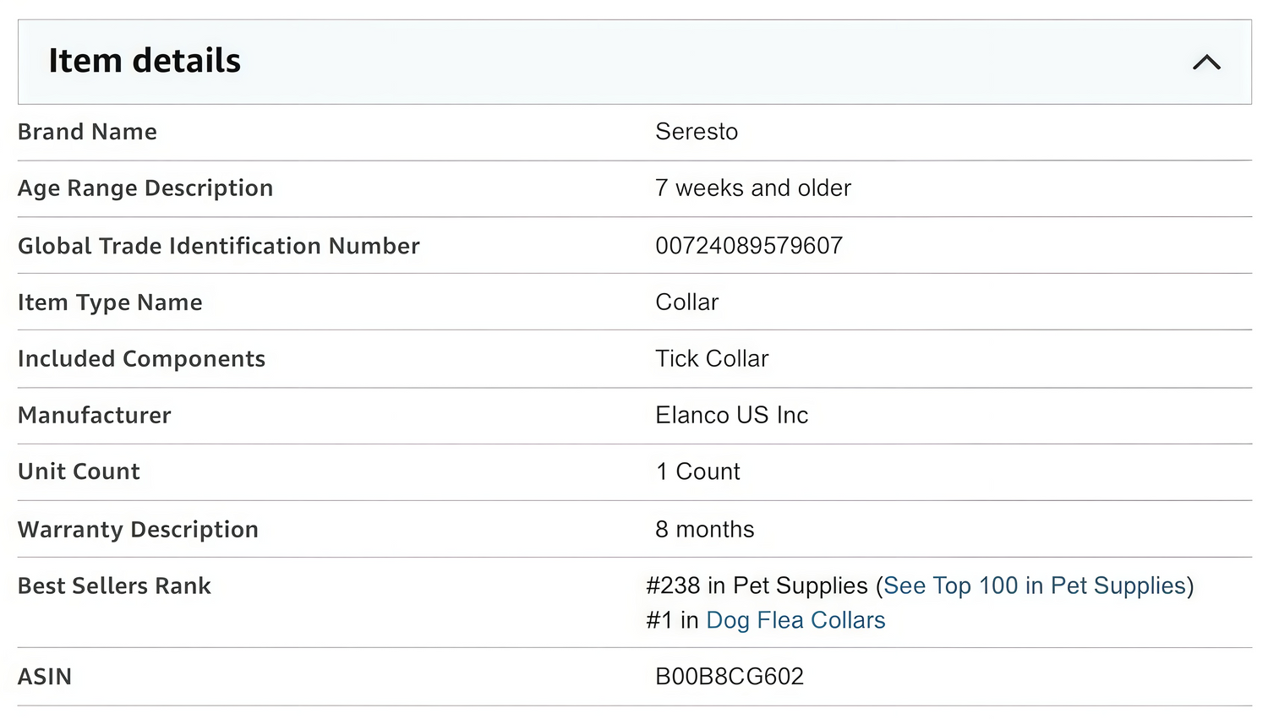Click the Best Sellers Rank label
This screenshot has width=1268, height=719.
pos(114,586)
